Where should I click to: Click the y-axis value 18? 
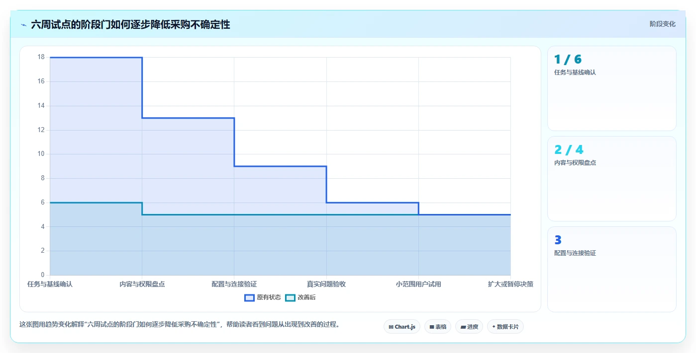point(41,57)
